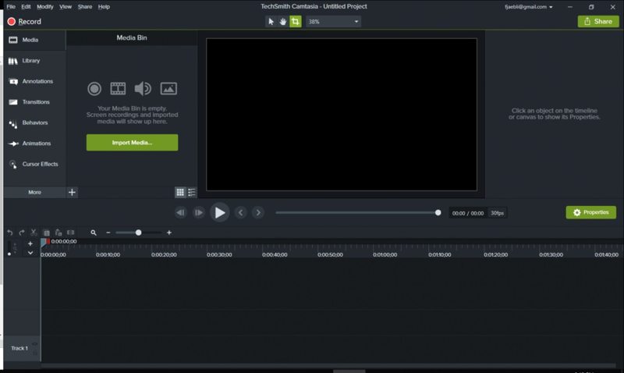Play the timeline preview
The image size is (624, 373).
(x=220, y=212)
